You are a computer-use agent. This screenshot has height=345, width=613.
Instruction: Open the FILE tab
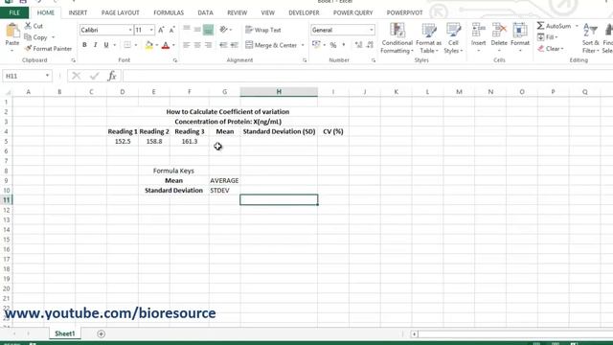tap(14, 12)
